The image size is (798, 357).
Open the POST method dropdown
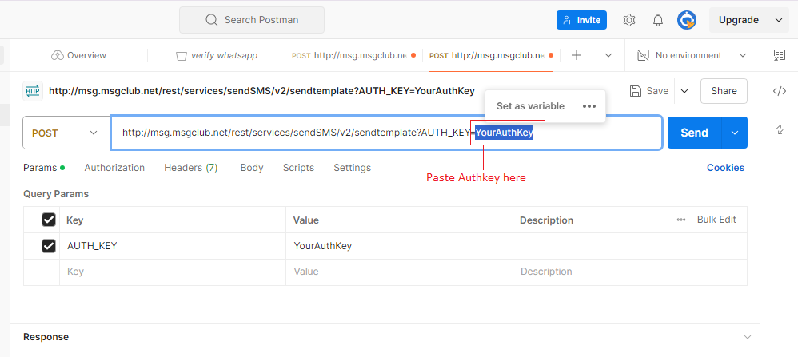point(66,133)
